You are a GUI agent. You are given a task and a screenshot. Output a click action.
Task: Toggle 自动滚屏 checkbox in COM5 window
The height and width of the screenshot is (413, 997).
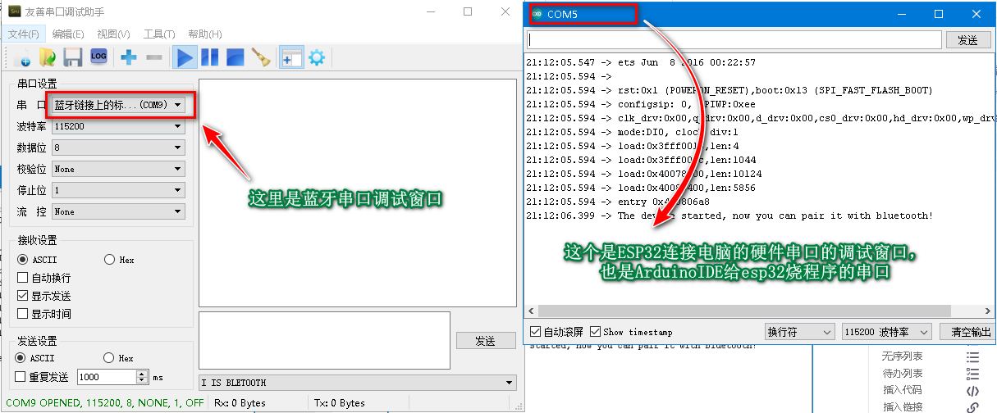[535, 332]
